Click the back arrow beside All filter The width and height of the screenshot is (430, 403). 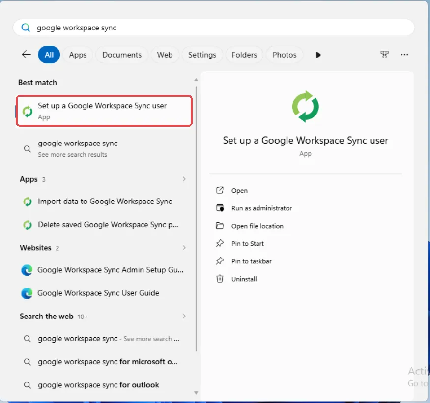click(x=27, y=55)
